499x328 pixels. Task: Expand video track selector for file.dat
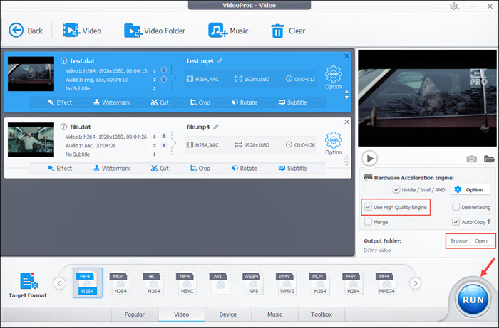click(155, 137)
